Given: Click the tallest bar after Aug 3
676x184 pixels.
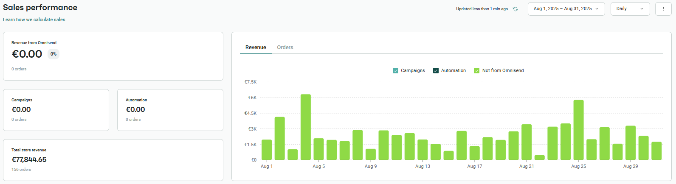Looking at the screenshot, I should pyautogui.click(x=306, y=127).
